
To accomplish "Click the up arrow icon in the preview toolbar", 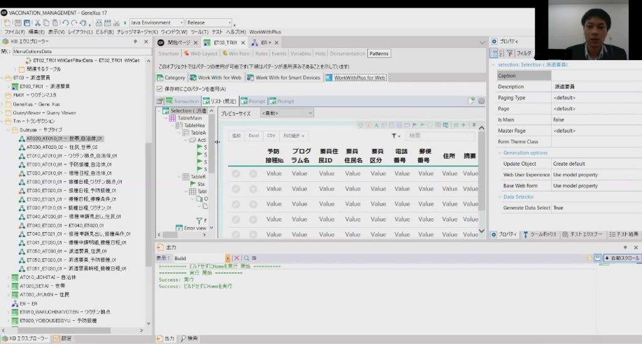I will pyautogui.click(x=463, y=126).
